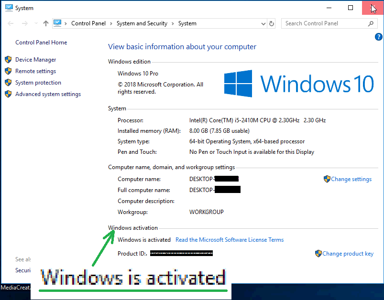The height and width of the screenshot is (300, 384).
Task: Click the Back navigation arrow
Action: pos(11,23)
